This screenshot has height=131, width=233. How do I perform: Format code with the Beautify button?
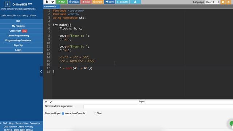pos(122,2)
